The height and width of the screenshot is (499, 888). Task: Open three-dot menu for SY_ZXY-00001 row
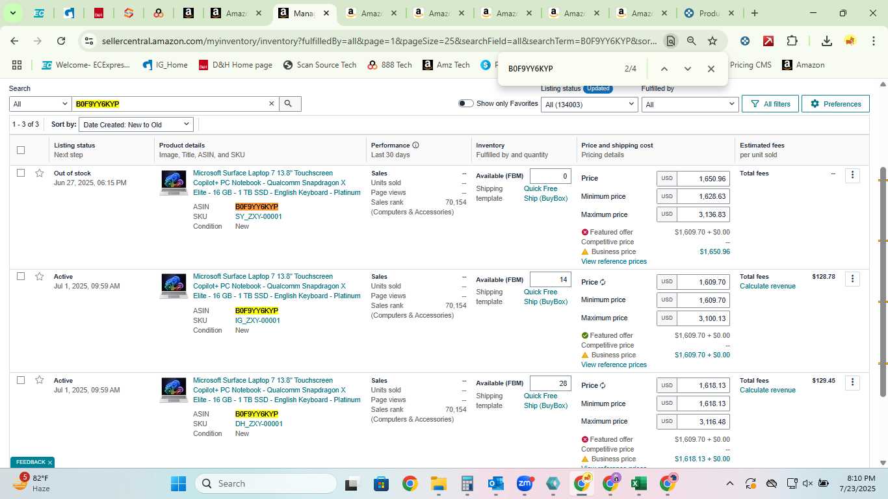coord(852,175)
